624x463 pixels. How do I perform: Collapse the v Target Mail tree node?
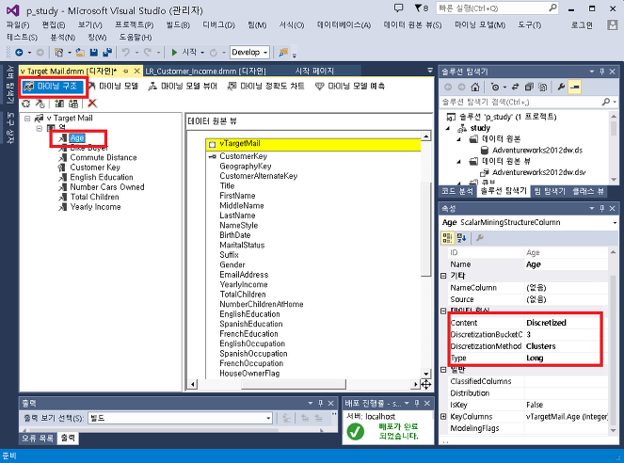pos(27,119)
